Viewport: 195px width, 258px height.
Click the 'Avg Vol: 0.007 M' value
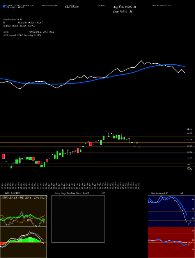coord(124,7)
